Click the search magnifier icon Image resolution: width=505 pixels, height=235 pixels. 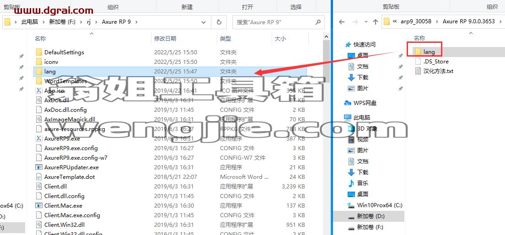(x=318, y=22)
